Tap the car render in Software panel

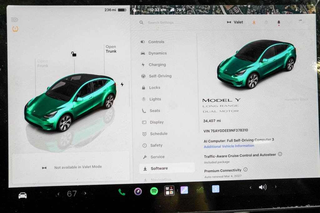pyautogui.click(x=257, y=64)
